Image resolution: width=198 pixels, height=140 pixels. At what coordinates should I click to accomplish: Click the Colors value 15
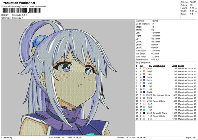tap(191, 5)
